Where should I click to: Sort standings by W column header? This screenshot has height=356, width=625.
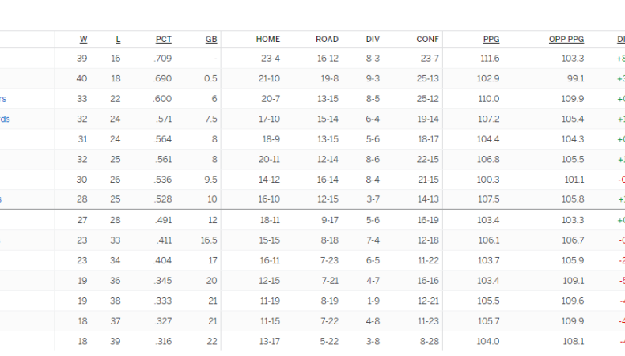(83, 40)
